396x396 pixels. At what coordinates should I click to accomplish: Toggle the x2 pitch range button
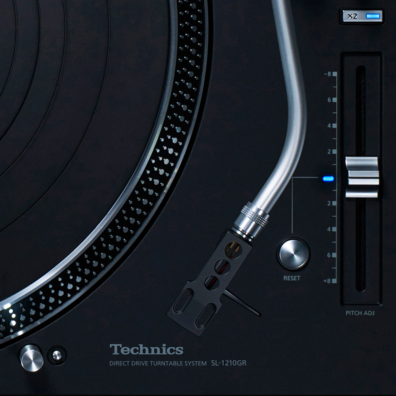click(362, 16)
